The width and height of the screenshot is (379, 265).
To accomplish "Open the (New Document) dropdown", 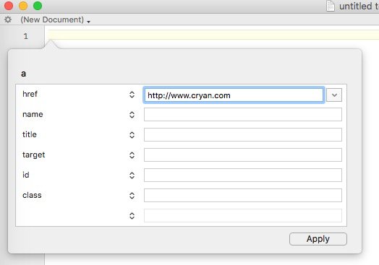I will (x=56, y=19).
